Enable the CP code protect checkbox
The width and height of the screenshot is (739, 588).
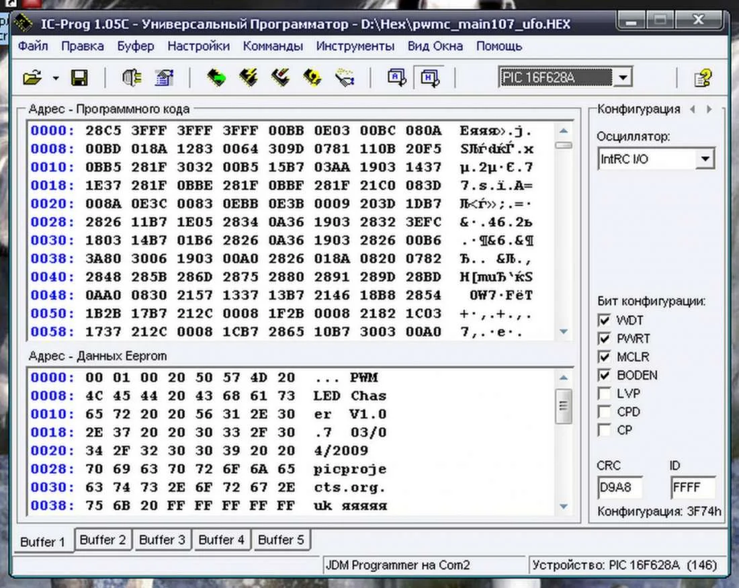coord(605,430)
